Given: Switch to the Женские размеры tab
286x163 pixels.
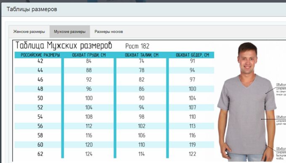Looking at the screenshot, I should coord(29,32).
